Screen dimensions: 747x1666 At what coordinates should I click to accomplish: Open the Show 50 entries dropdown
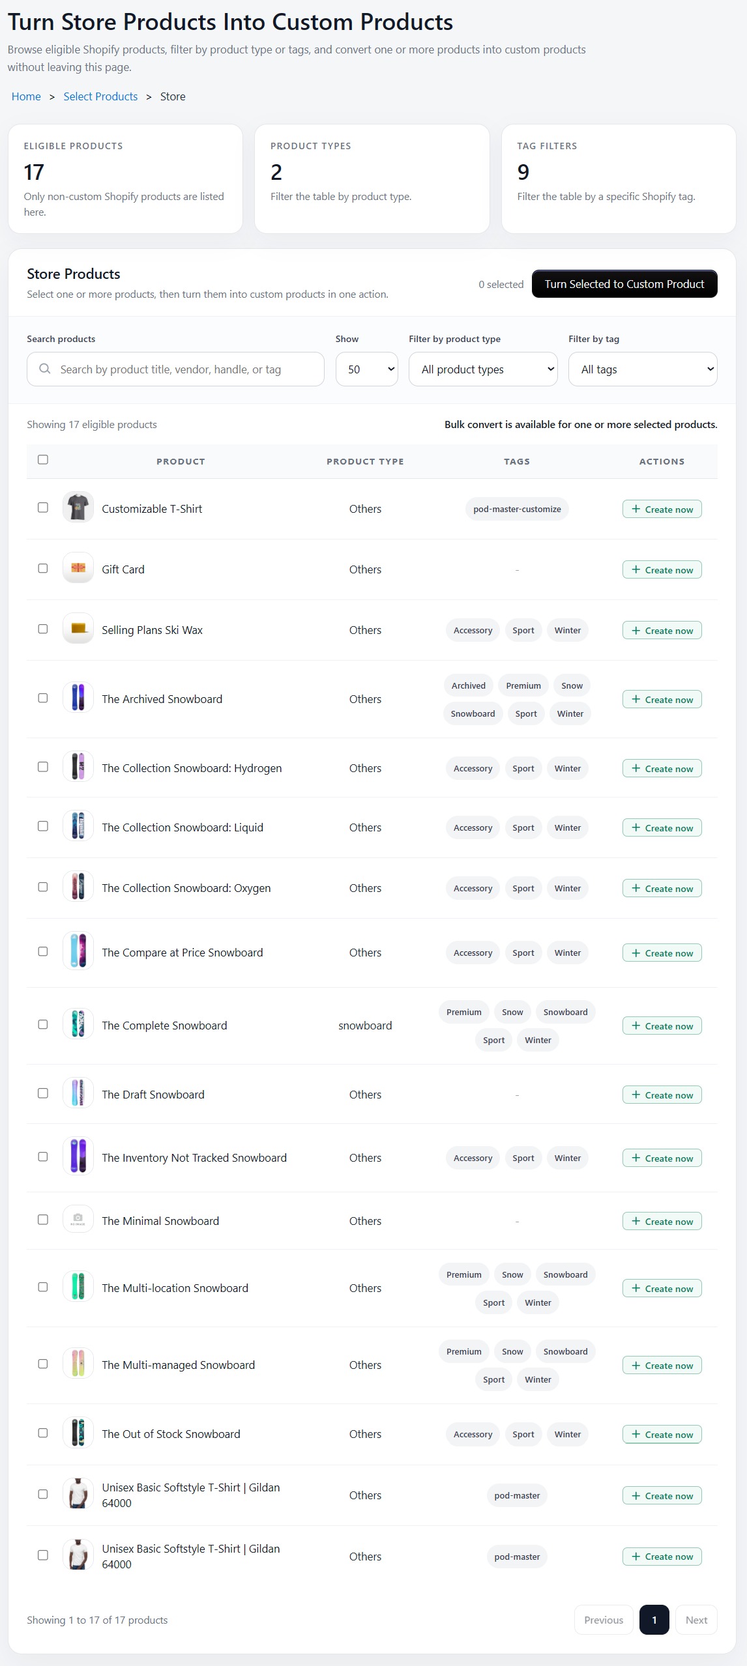[366, 369]
